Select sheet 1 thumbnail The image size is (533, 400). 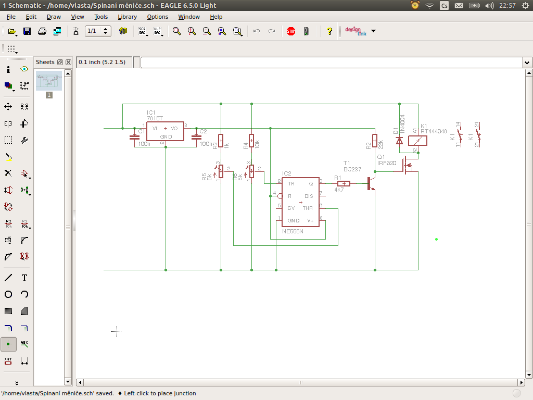(49, 81)
